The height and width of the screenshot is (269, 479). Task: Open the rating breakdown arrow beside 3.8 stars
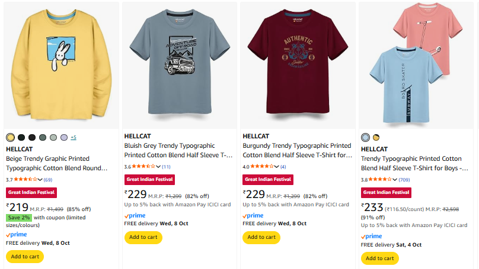(395, 180)
